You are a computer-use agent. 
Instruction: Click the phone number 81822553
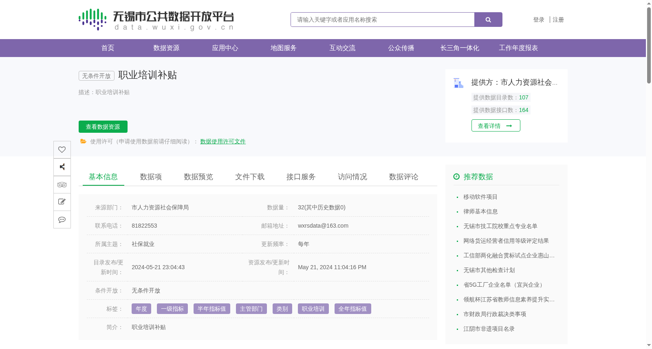pos(144,226)
